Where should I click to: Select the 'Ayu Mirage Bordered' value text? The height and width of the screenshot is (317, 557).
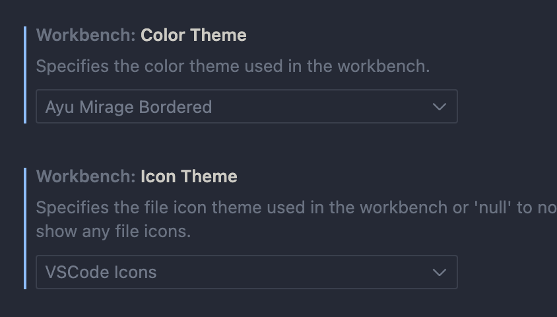pyautogui.click(x=129, y=107)
